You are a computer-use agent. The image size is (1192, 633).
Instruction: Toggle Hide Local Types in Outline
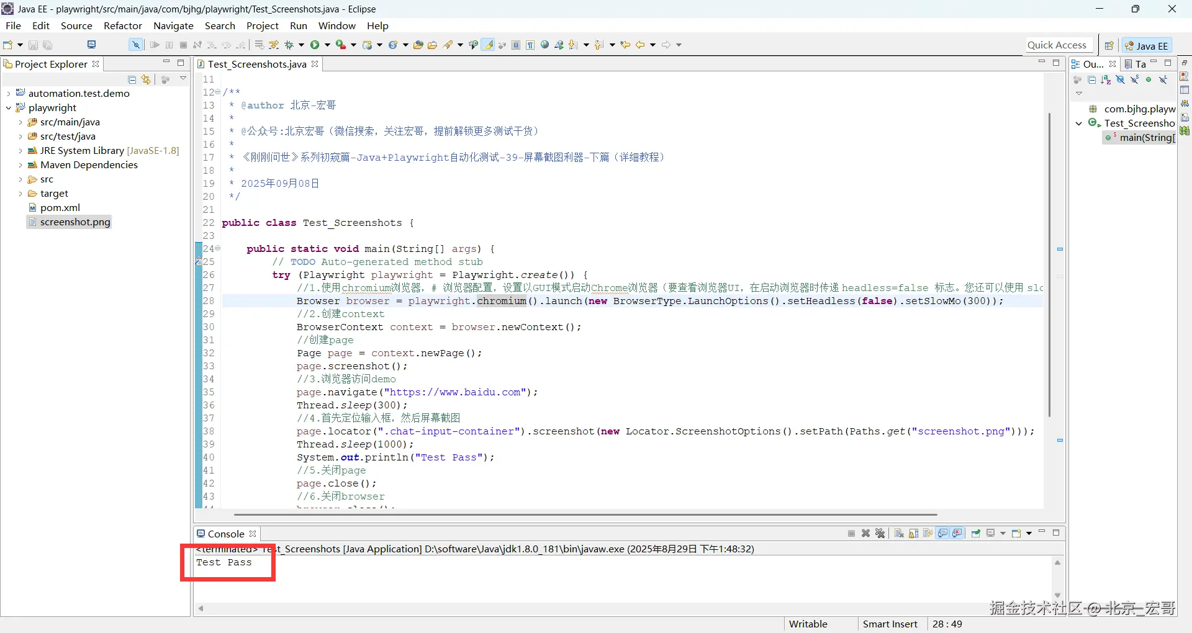pyautogui.click(x=1163, y=79)
